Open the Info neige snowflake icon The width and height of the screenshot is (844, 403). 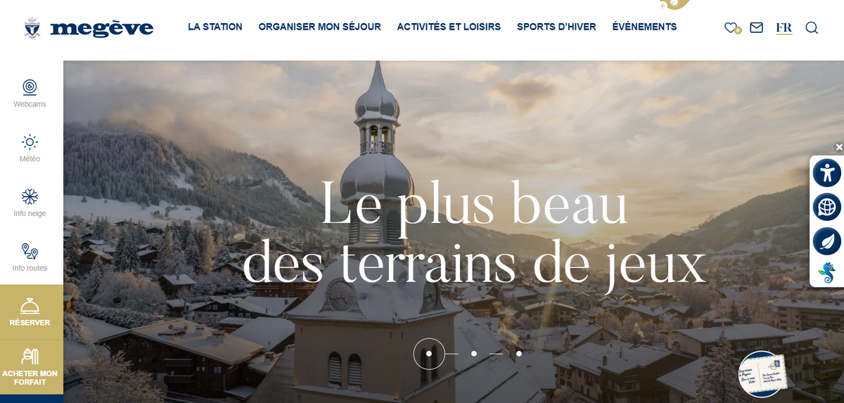point(30,197)
